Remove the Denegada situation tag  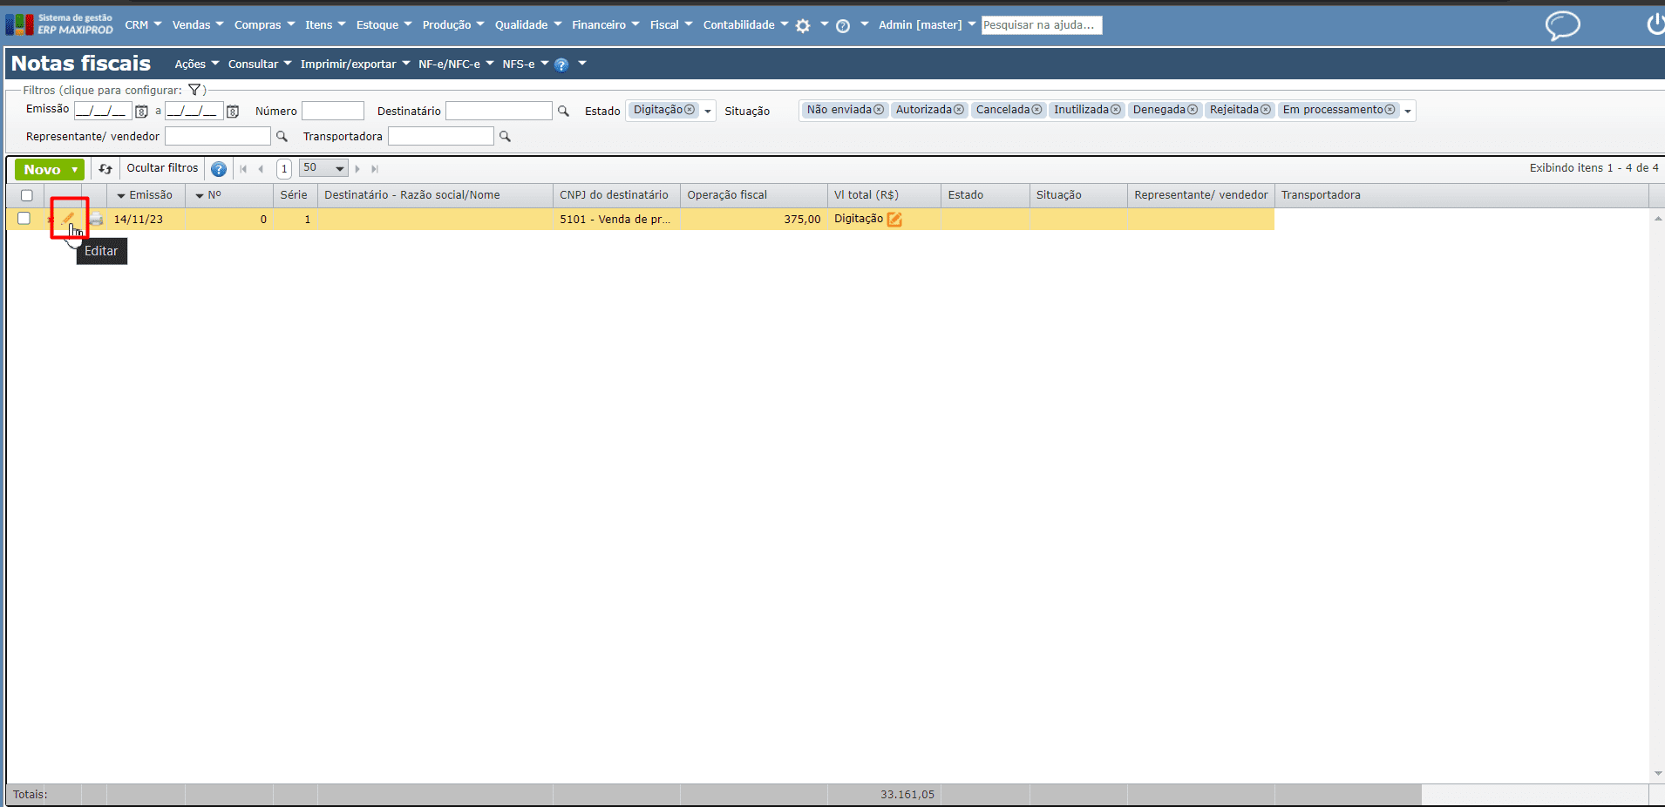pos(1193,110)
